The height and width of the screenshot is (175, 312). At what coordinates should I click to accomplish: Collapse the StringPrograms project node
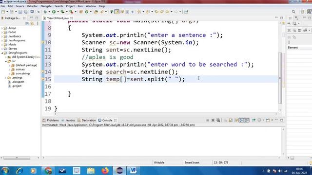pos(2,53)
